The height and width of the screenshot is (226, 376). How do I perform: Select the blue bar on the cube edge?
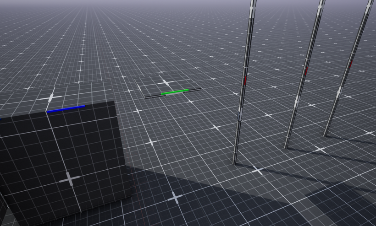tap(66, 109)
